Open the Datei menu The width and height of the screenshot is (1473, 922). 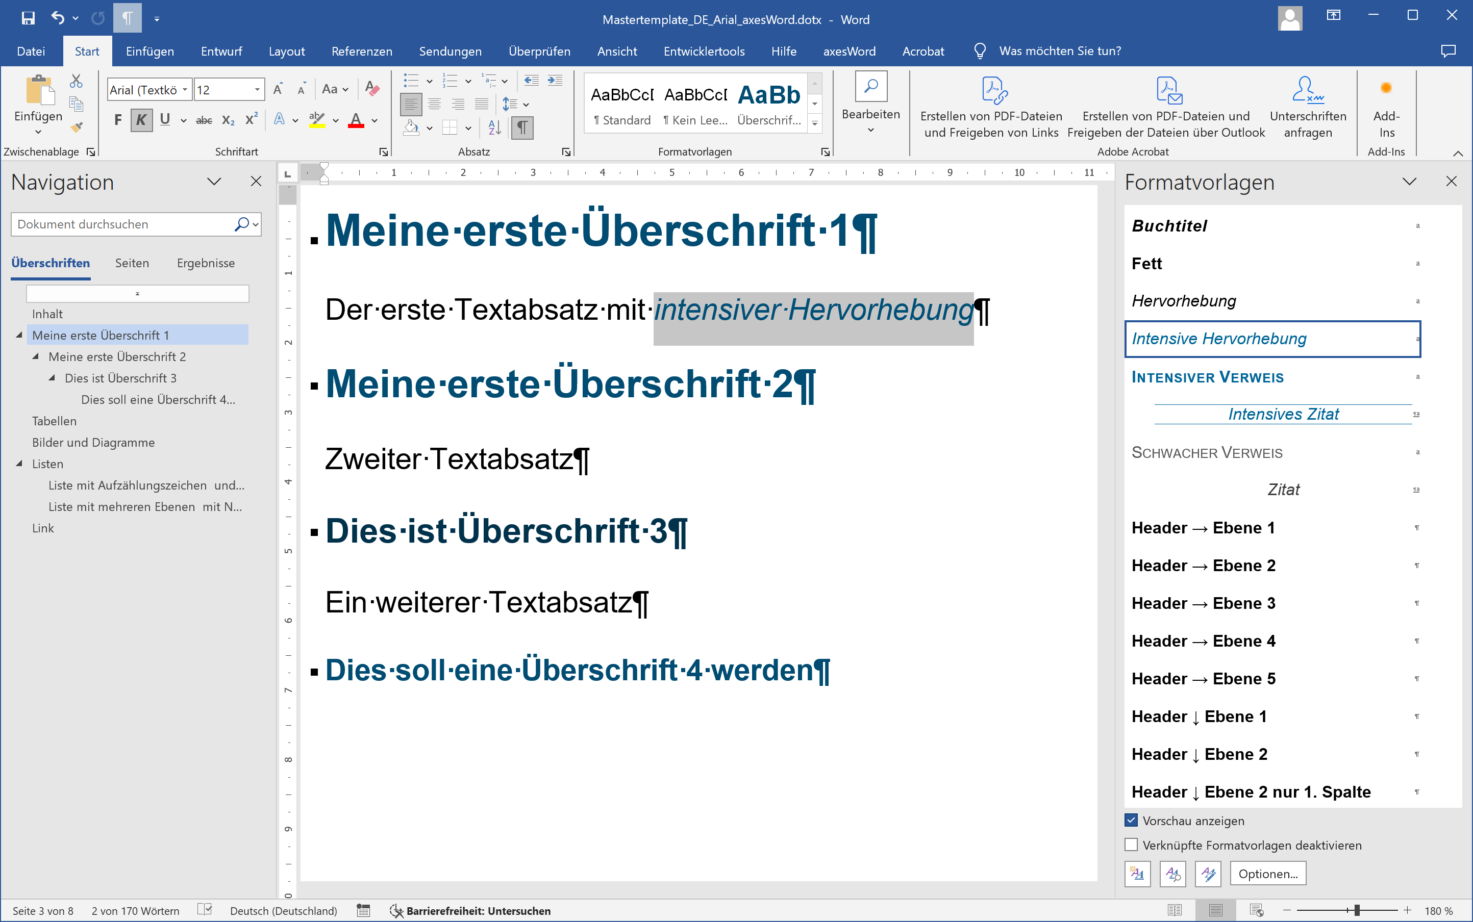[31, 51]
